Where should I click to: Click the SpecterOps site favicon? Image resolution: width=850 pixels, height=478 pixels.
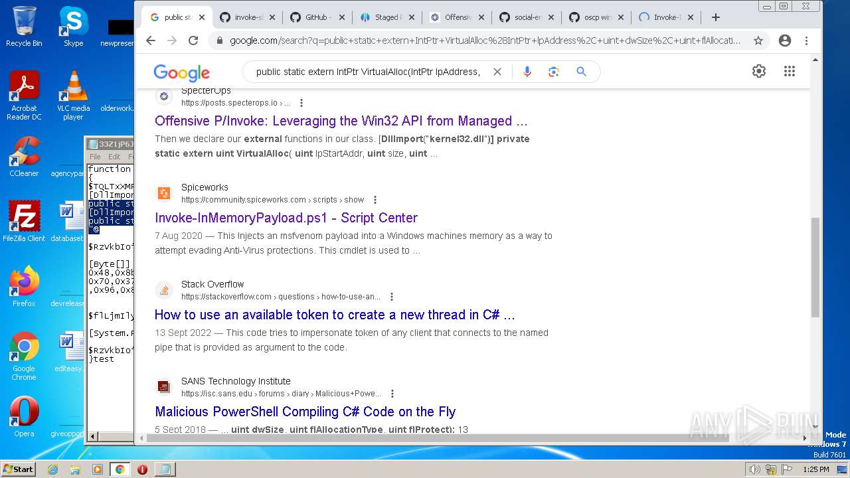pyautogui.click(x=164, y=96)
